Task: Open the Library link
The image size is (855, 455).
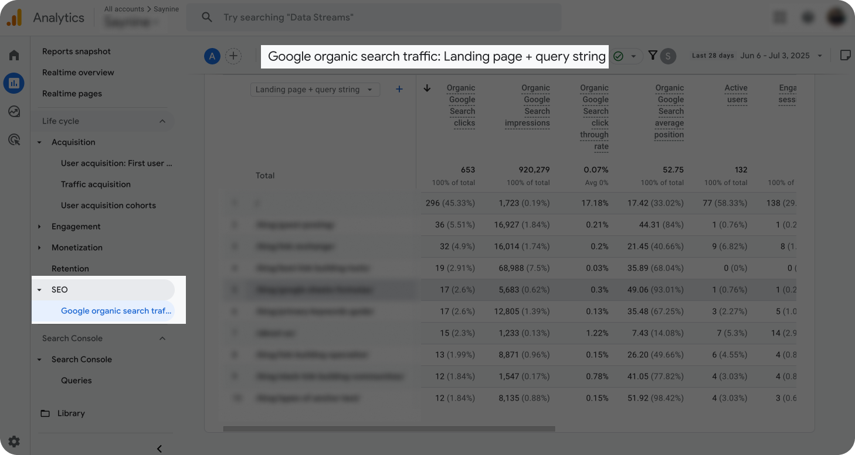Action: [x=71, y=413]
